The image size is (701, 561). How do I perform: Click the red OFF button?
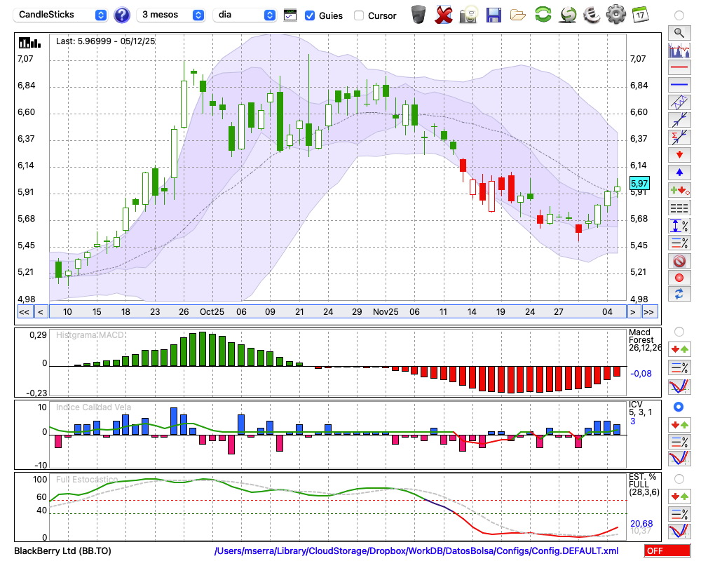tap(663, 551)
